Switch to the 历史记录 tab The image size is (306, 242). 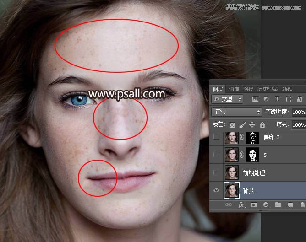[x=267, y=89]
